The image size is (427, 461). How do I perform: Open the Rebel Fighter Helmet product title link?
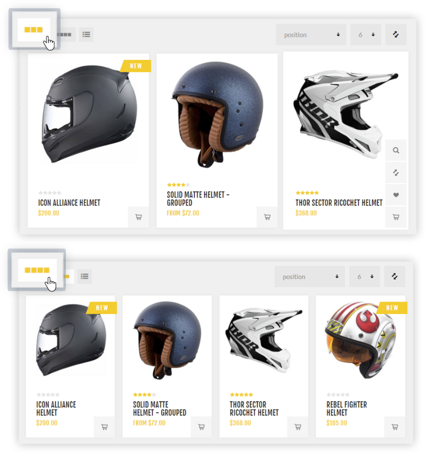346,408
